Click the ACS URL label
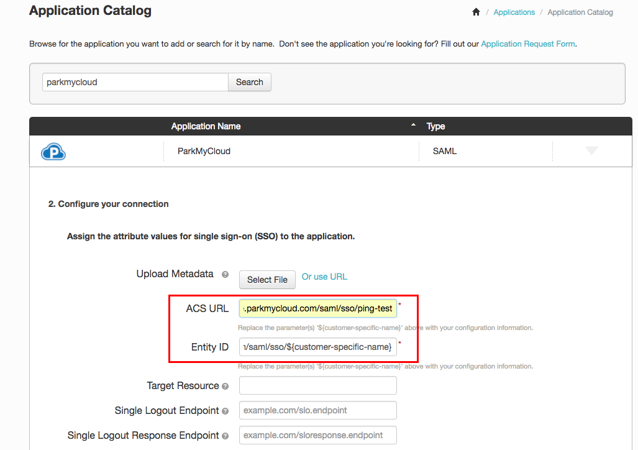 click(x=207, y=309)
